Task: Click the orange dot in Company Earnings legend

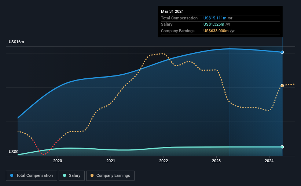Action: click(x=92, y=175)
